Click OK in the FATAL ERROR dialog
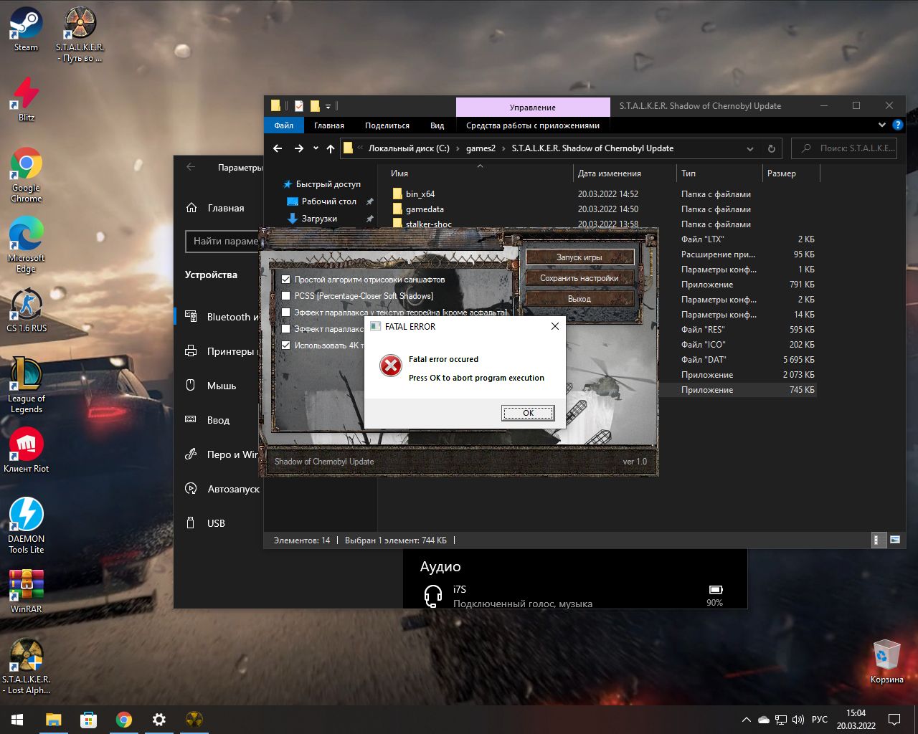 point(528,413)
